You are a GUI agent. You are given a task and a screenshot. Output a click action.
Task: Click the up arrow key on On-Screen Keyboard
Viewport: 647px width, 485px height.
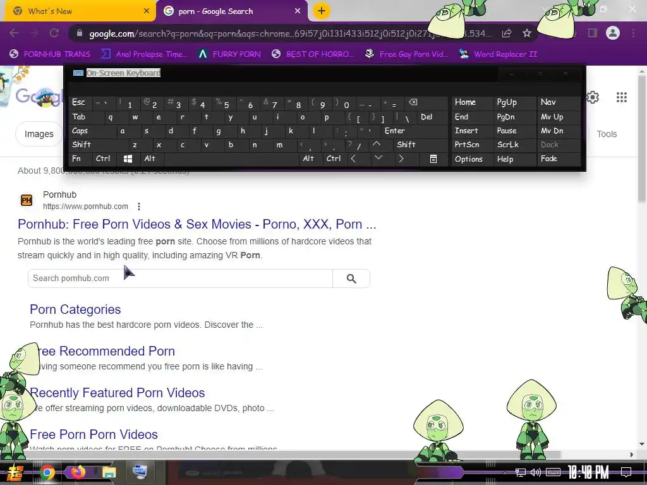pos(377,145)
